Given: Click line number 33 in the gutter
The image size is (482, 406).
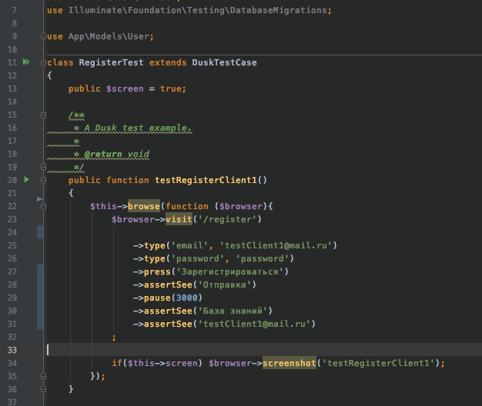Looking at the screenshot, I should [x=12, y=350].
